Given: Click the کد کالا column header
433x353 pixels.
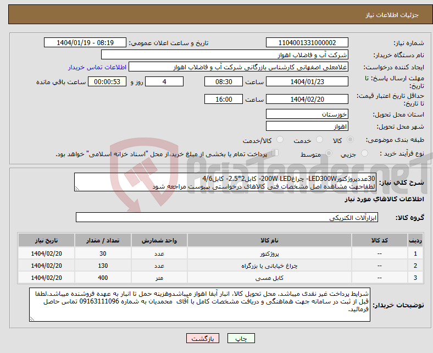Looking at the screenshot, I should 380,240.
